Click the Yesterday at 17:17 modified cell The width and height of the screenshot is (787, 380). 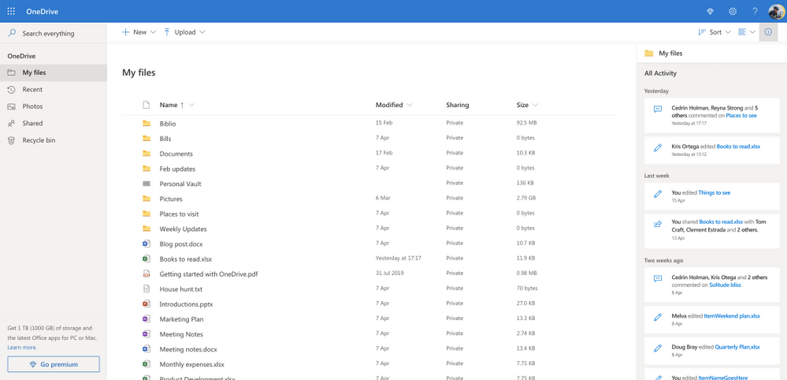click(399, 259)
